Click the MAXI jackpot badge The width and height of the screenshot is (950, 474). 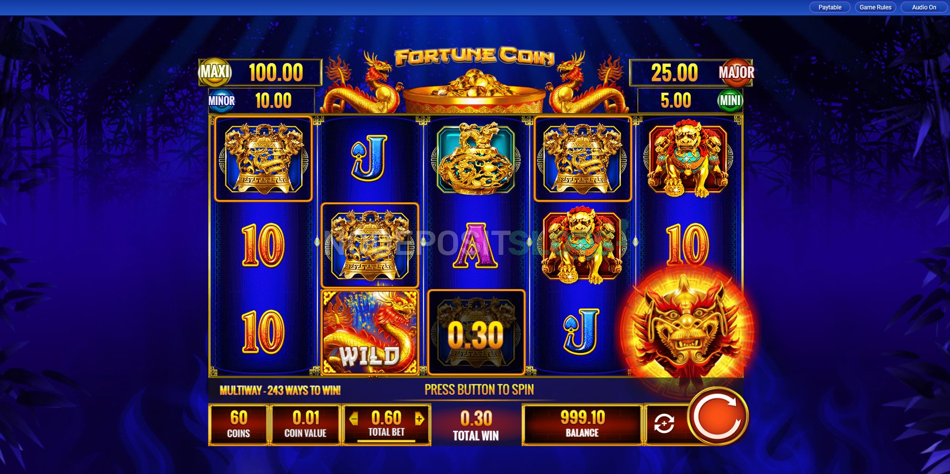(x=215, y=72)
